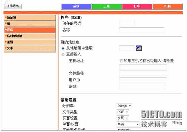Viewport: 187px width, 132px height.
Task: Open the address book picker icon
Action: (x=139, y=48)
